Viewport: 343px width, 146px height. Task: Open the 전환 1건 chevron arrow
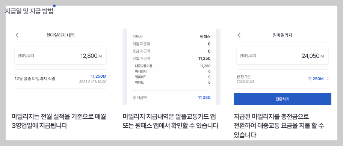(x=328, y=79)
